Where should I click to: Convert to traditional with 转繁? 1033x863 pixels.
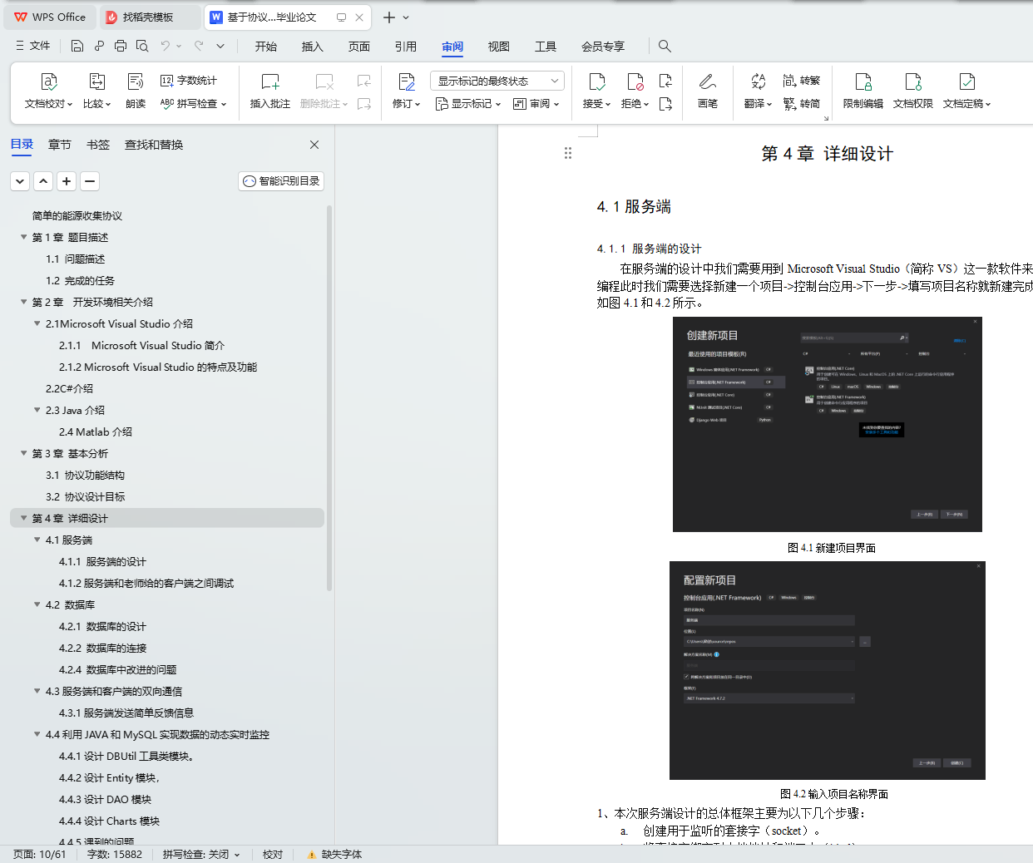pos(802,81)
